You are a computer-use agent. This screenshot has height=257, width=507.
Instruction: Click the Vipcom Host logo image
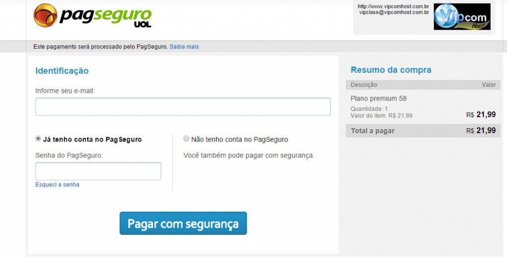coord(462,17)
